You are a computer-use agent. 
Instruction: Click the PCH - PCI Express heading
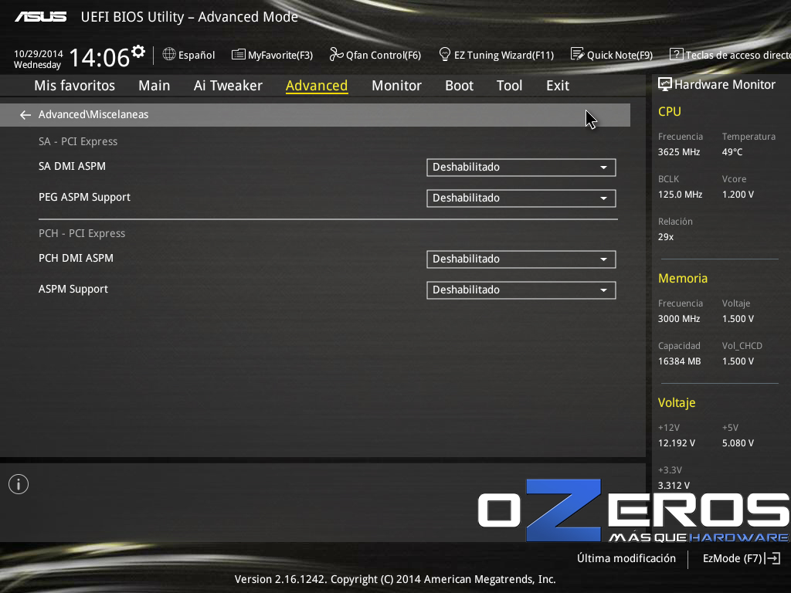tap(82, 233)
